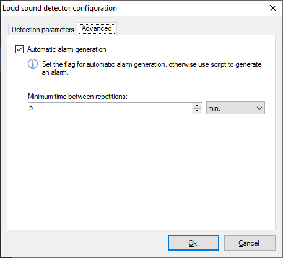This screenshot has width=283, height=258.
Task: Click the Cancel button
Action: tap(250, 243)
